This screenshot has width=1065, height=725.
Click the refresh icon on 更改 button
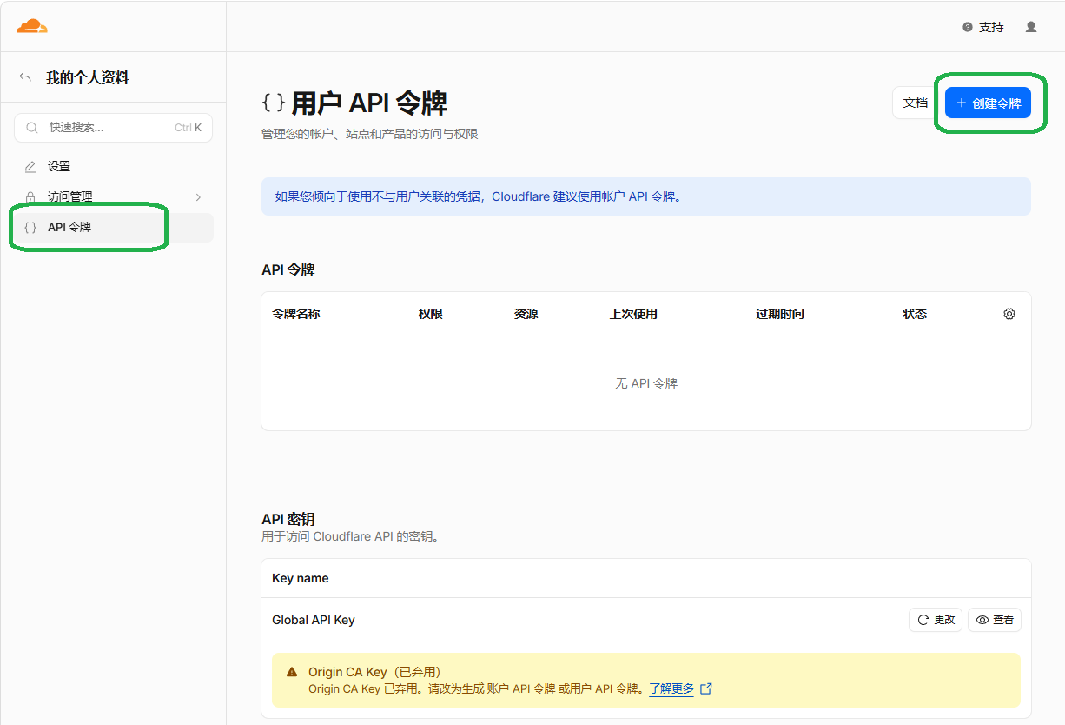coord(923,620)
